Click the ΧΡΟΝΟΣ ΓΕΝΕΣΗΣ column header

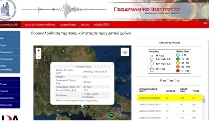tap(148, 90)
